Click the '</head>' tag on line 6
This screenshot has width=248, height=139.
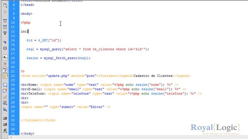27,5
